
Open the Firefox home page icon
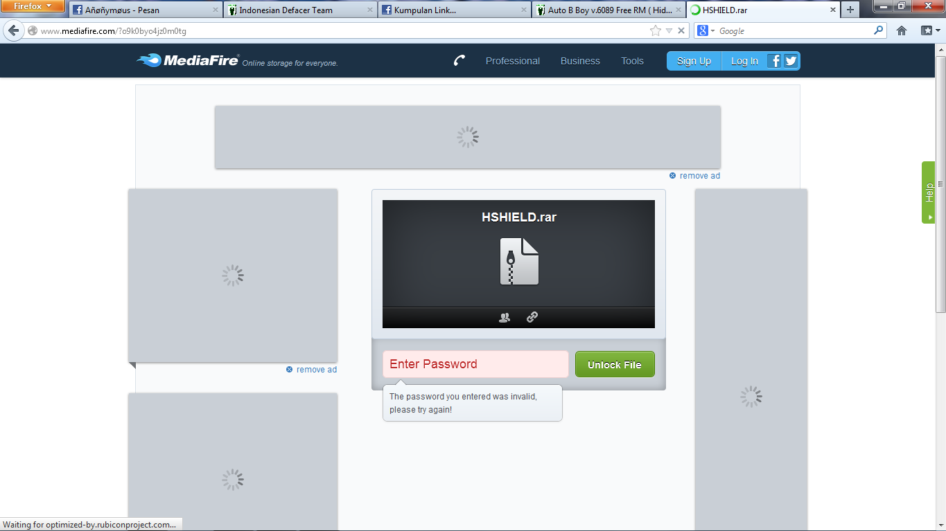(x=901, y=30)
